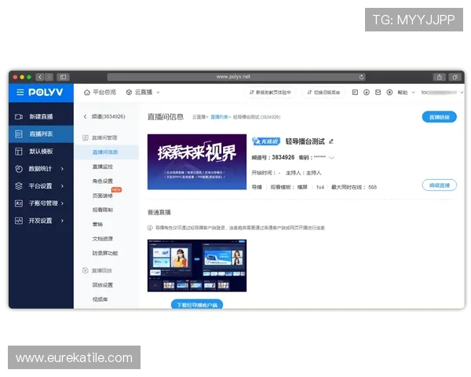The height and width of the screenshot is (377, 471).
Task: Click the client software preview image
Action: click(x=197, y=265)
